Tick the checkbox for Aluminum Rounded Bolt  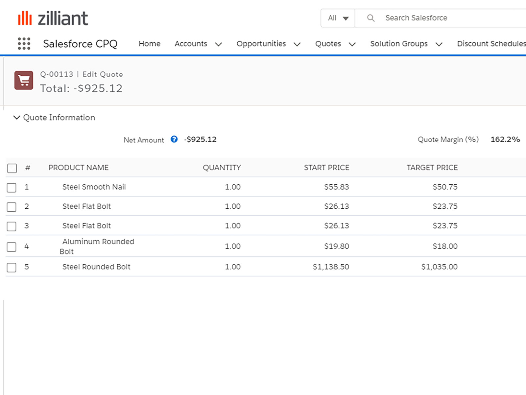(x=12, y=247)
